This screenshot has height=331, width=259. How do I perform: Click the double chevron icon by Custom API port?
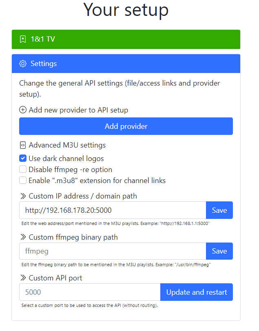[x=23, y=278]
